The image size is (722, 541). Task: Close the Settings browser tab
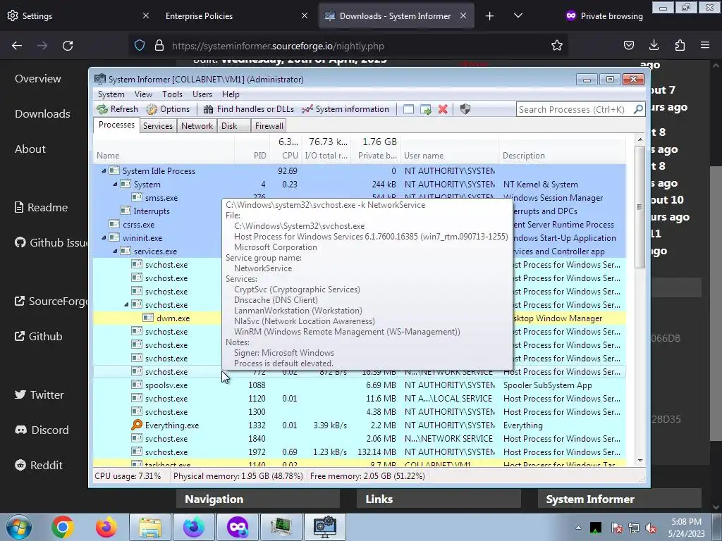click(145, 15)
